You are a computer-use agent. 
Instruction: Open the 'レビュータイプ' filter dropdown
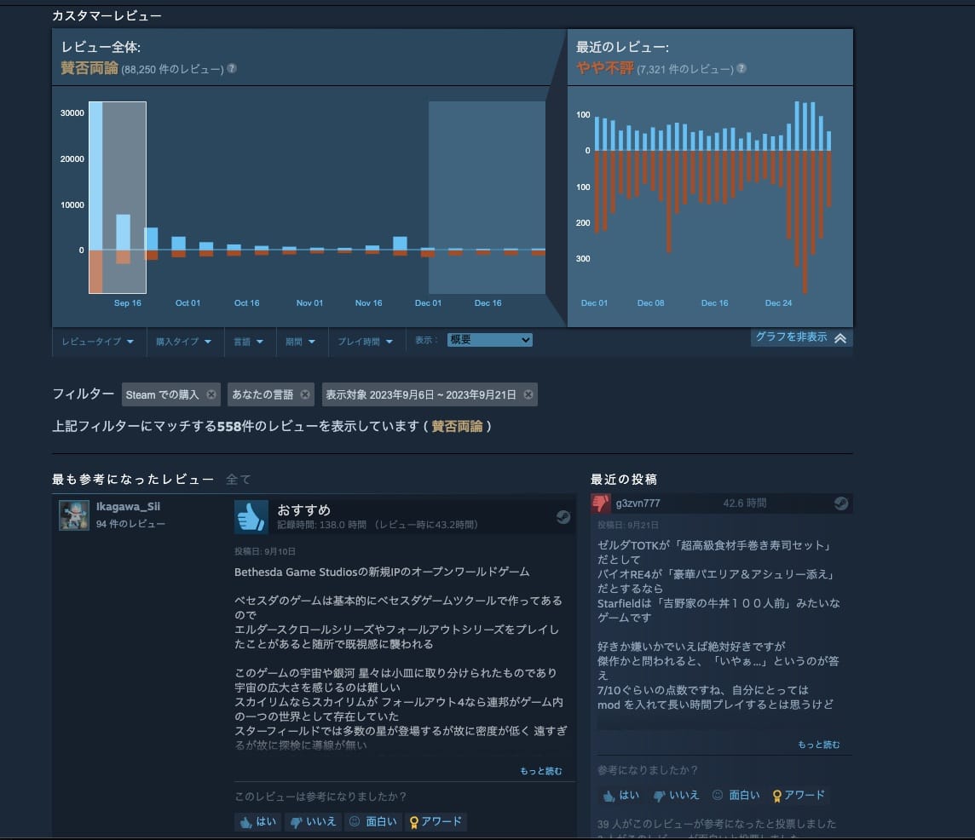tap(98, 342)
